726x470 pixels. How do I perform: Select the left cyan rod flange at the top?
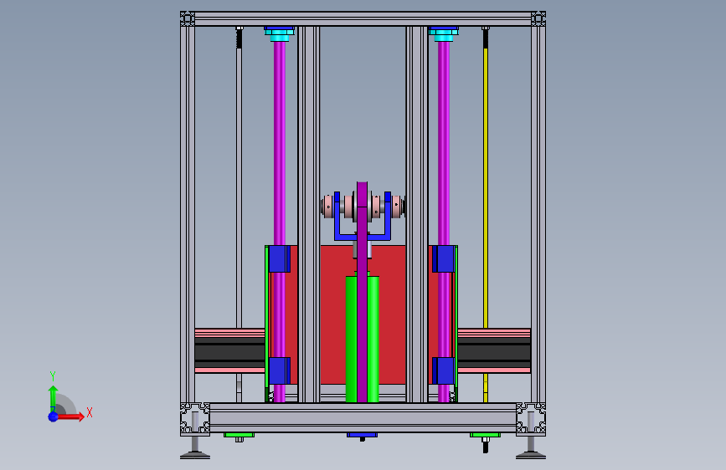[279, 34]
